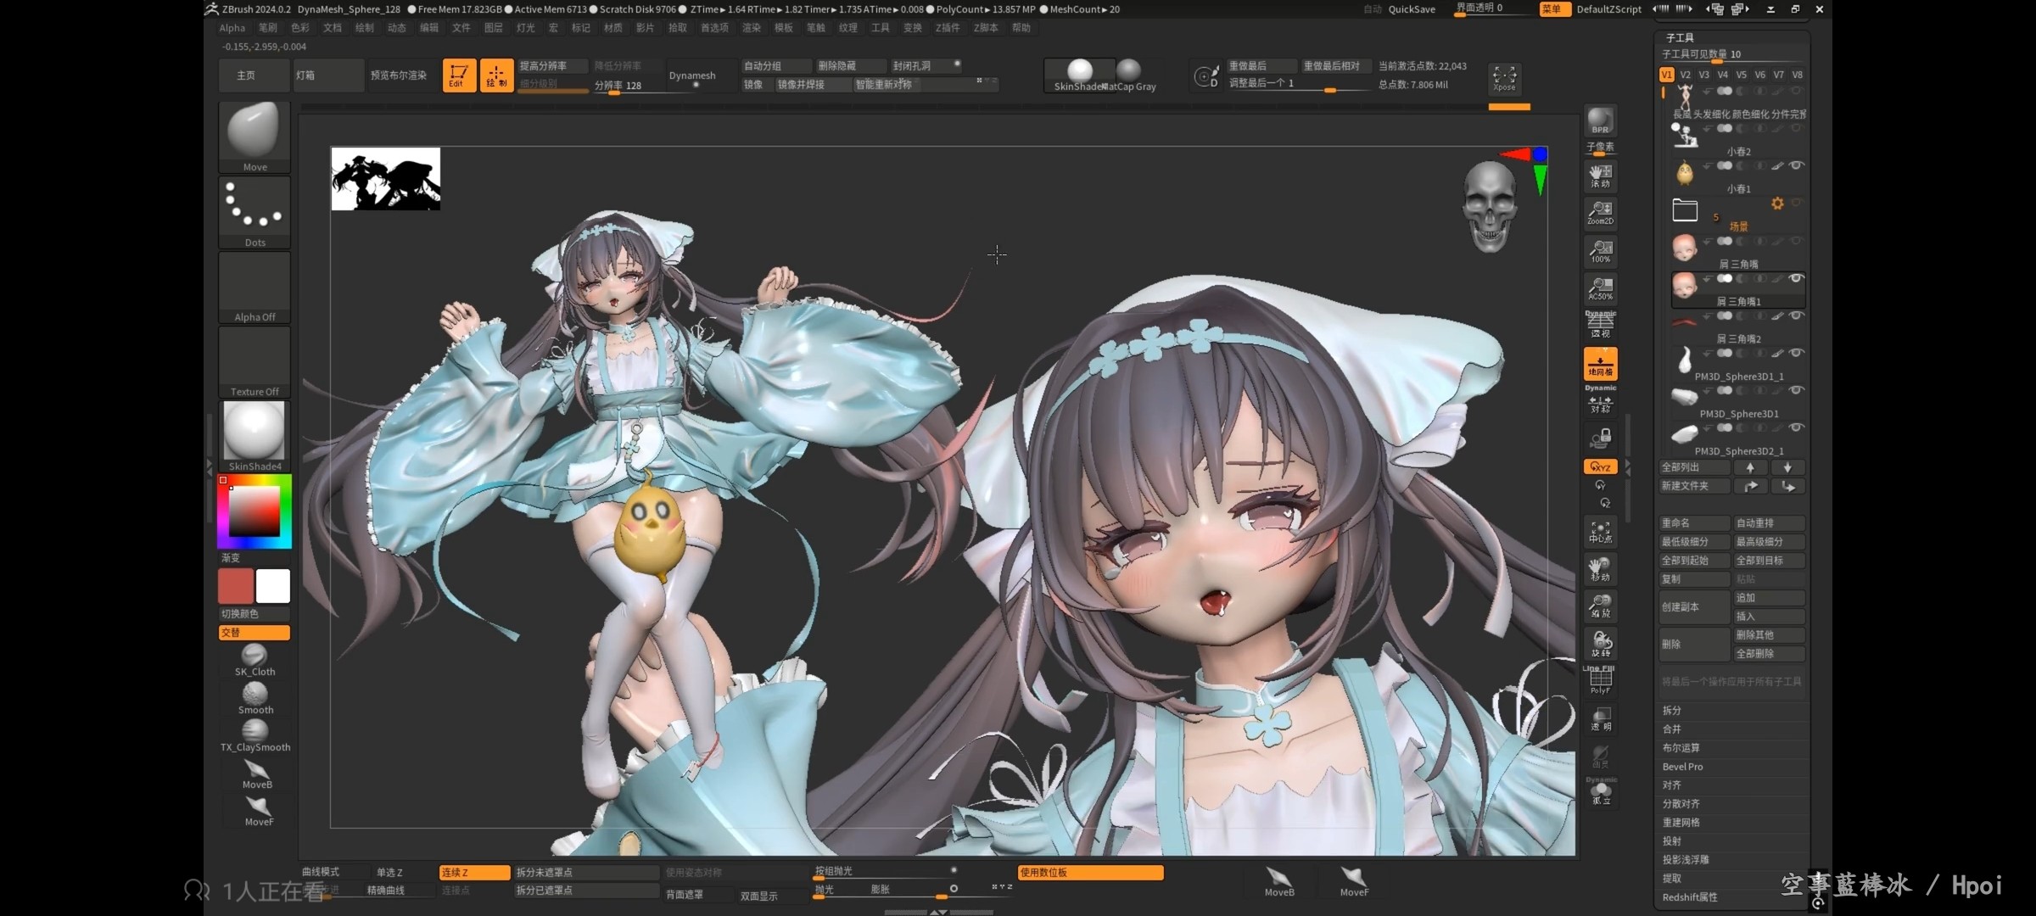Open the 工具 tool menu

pos(881,28)
